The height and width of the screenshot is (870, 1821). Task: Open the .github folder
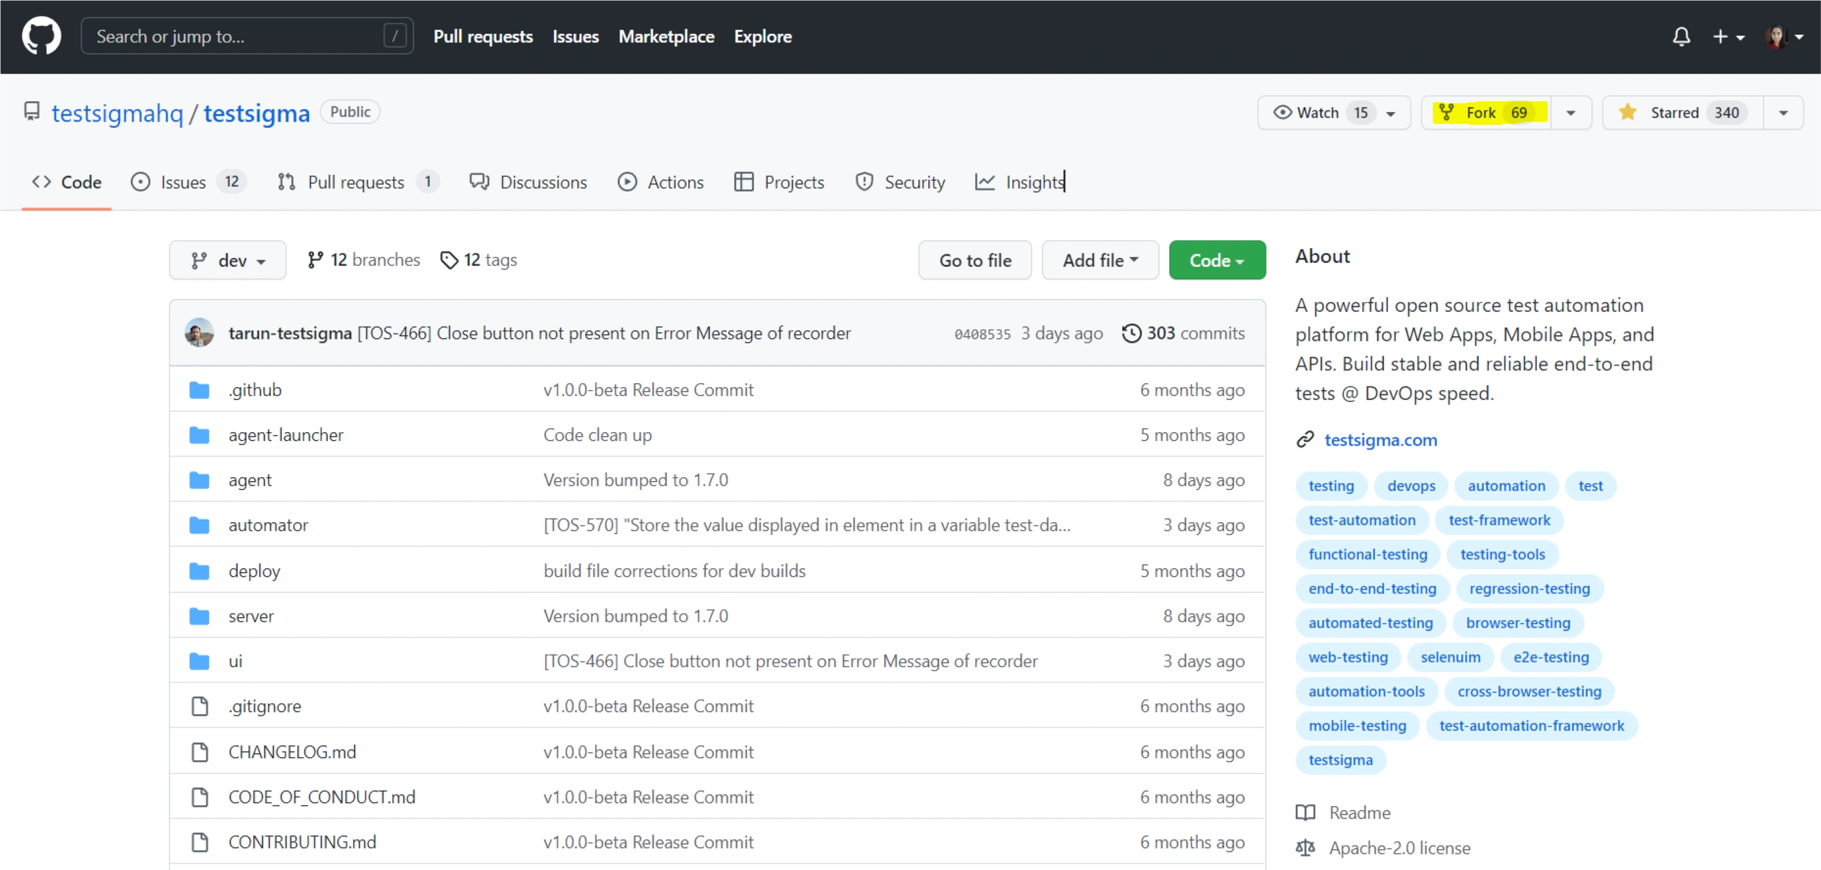click(255, 390)
